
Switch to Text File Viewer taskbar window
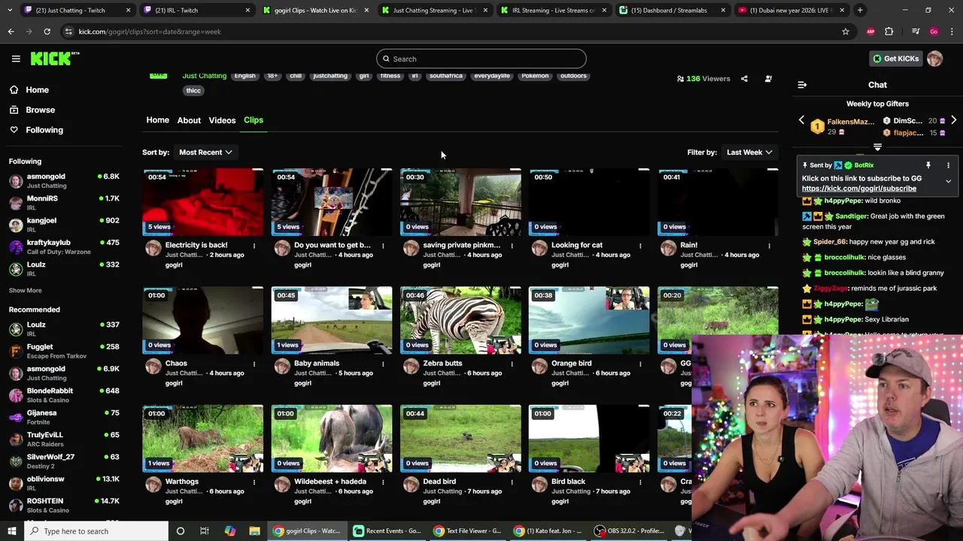[466, 531]
